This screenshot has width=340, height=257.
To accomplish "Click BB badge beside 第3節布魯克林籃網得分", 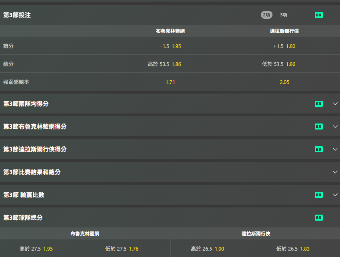I will [x=318, y=127].
